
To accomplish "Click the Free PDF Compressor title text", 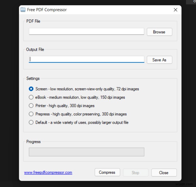I will [x=47, y=10].
